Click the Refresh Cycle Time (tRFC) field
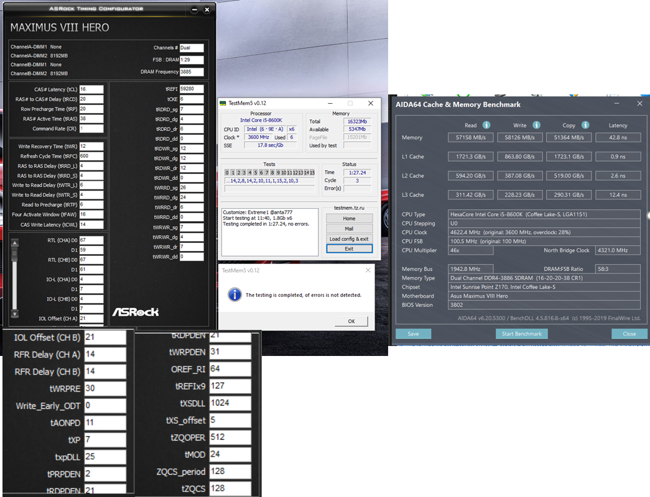Viewport: 650px width, 497px height. [91, 156]
